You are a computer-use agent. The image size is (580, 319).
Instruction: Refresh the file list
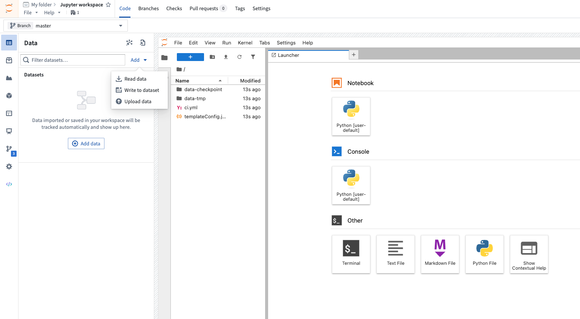(239, 57)
